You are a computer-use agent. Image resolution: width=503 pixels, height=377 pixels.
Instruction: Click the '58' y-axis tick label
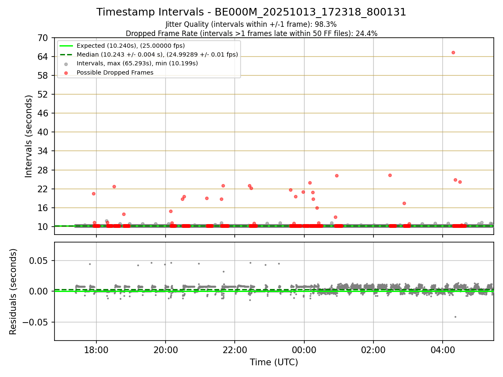click(x=43, y=75)
